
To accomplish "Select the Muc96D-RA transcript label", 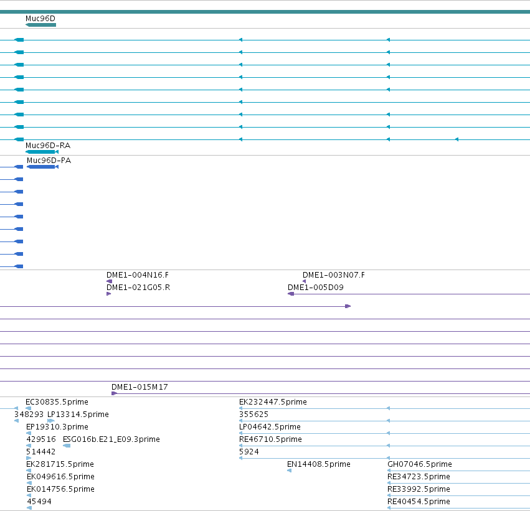I will click(x=48, y=146).
